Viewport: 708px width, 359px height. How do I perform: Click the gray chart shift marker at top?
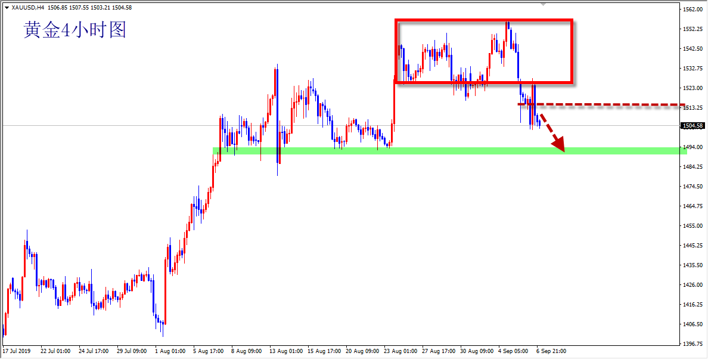tap(544, 4)
